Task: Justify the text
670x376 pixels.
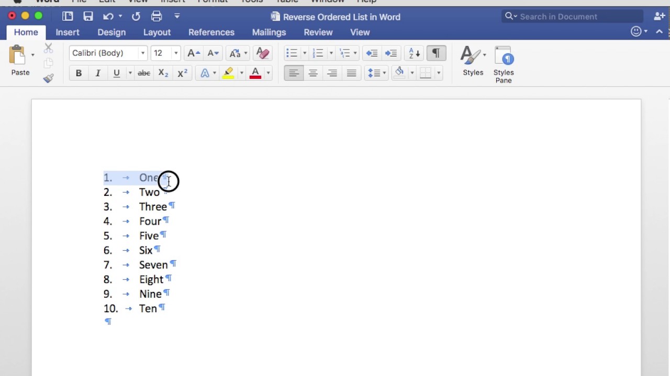Action: pos(351,74)
